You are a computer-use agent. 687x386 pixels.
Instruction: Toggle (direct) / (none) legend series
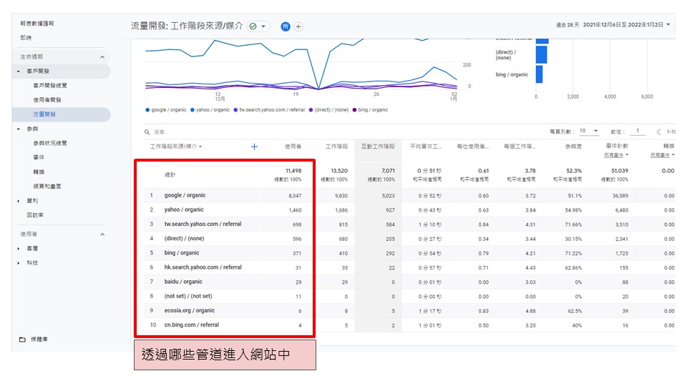(328, 110)
